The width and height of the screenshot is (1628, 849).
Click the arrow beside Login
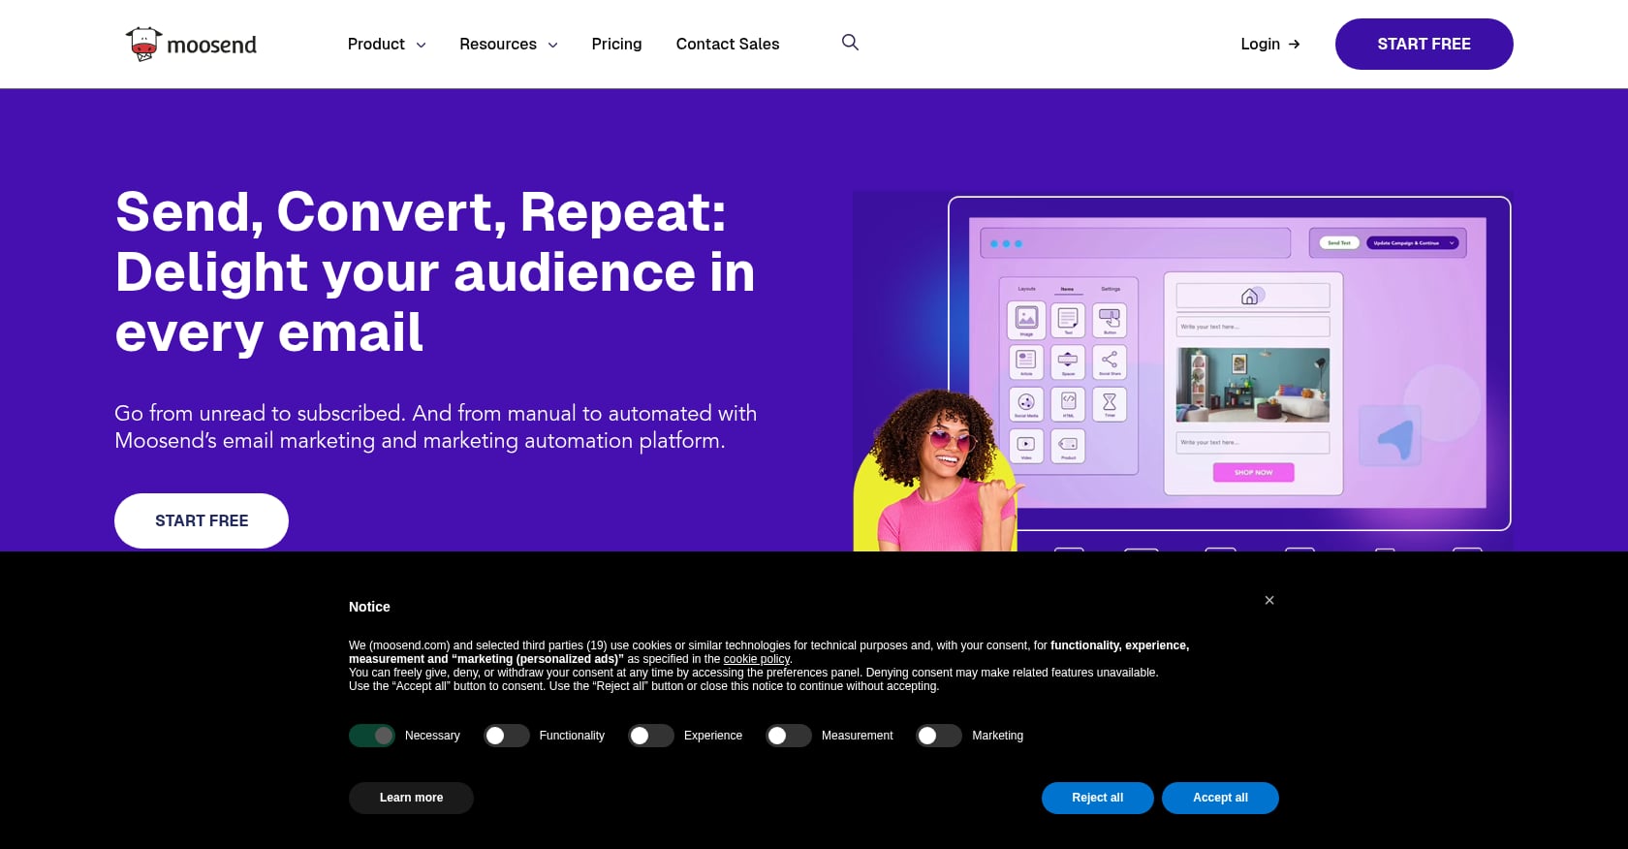pyautogui.click(x=1294, y=45)
